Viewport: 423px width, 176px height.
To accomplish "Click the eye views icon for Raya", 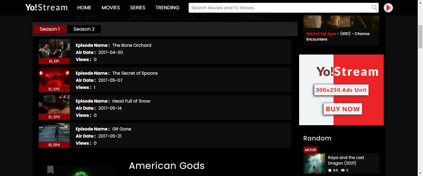I will coord(343,170).
